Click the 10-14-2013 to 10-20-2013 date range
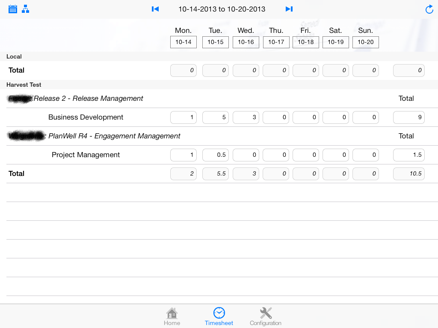This screenshot has height=328, width=438. [222, 9]
